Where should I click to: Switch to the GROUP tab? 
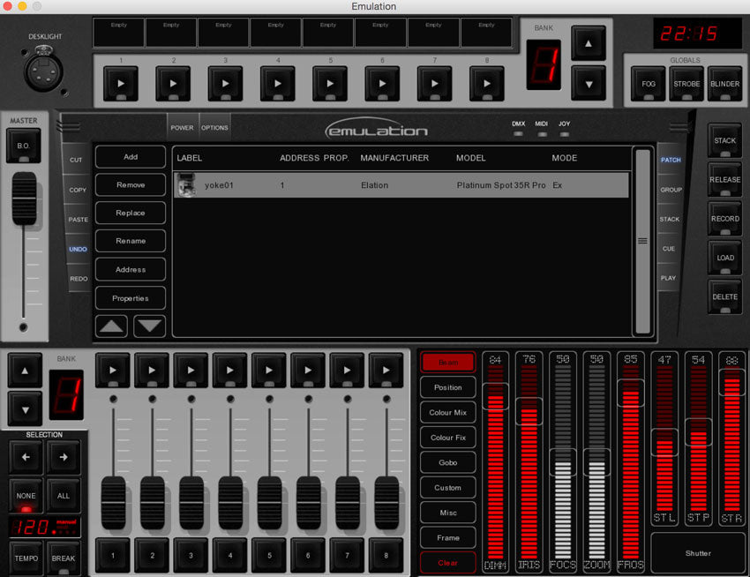pos(671,189)
